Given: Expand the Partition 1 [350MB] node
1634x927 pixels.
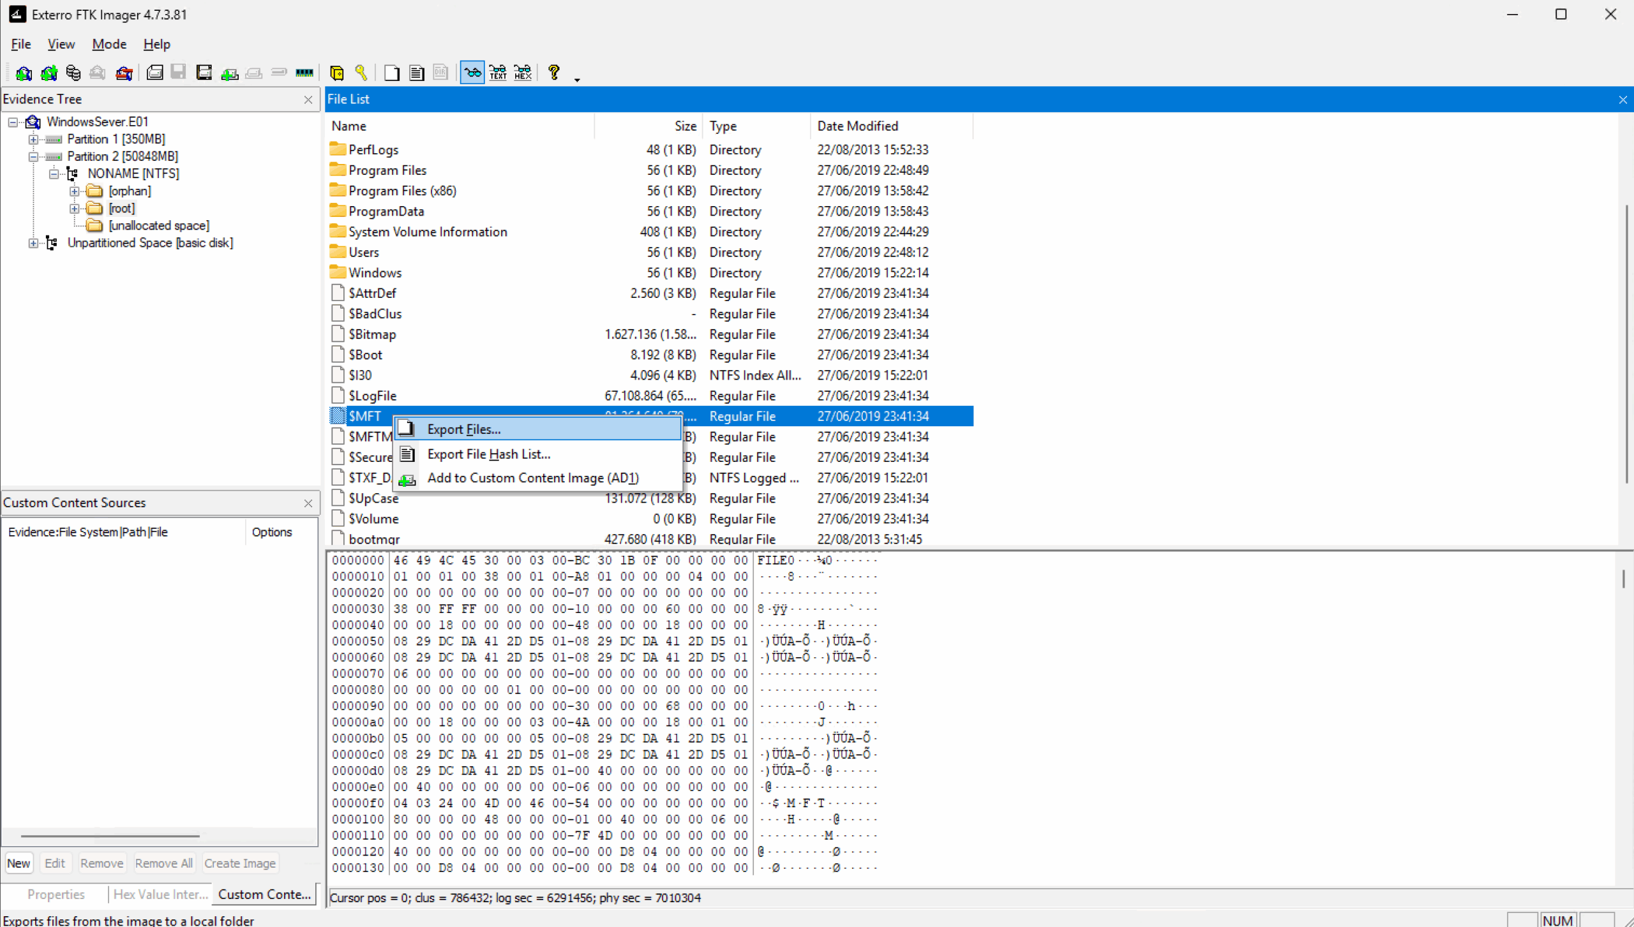Looking at the screenshot, I should 33,139.
